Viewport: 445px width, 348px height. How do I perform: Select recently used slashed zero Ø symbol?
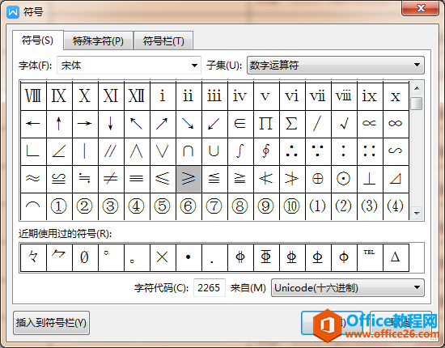pyautogui.click(x=85, y=257)
